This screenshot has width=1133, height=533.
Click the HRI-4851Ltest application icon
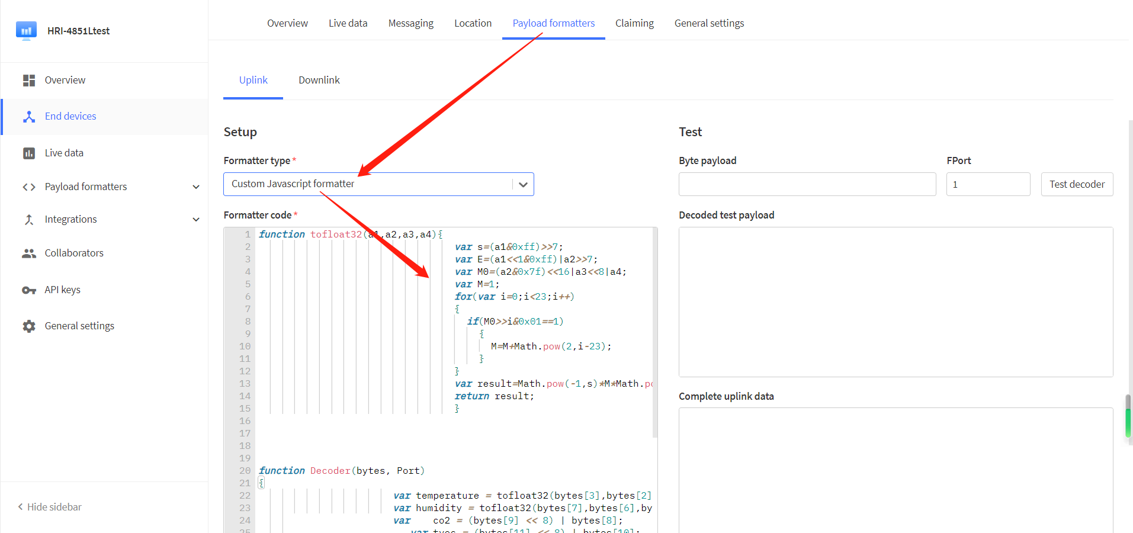[26, 31]
